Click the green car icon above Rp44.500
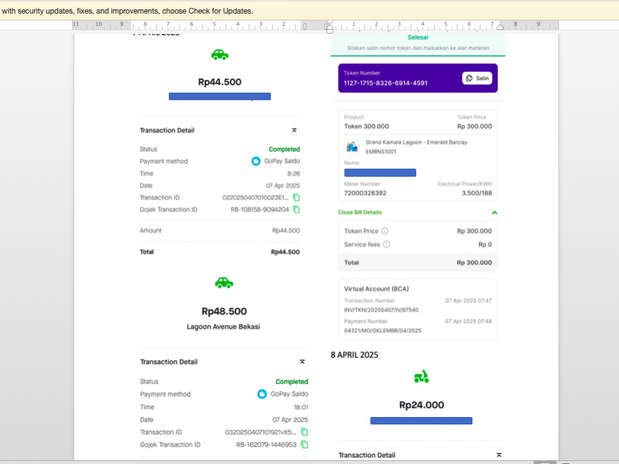The image size is (619, 464). pyautogui.click(x=220, y=55)
